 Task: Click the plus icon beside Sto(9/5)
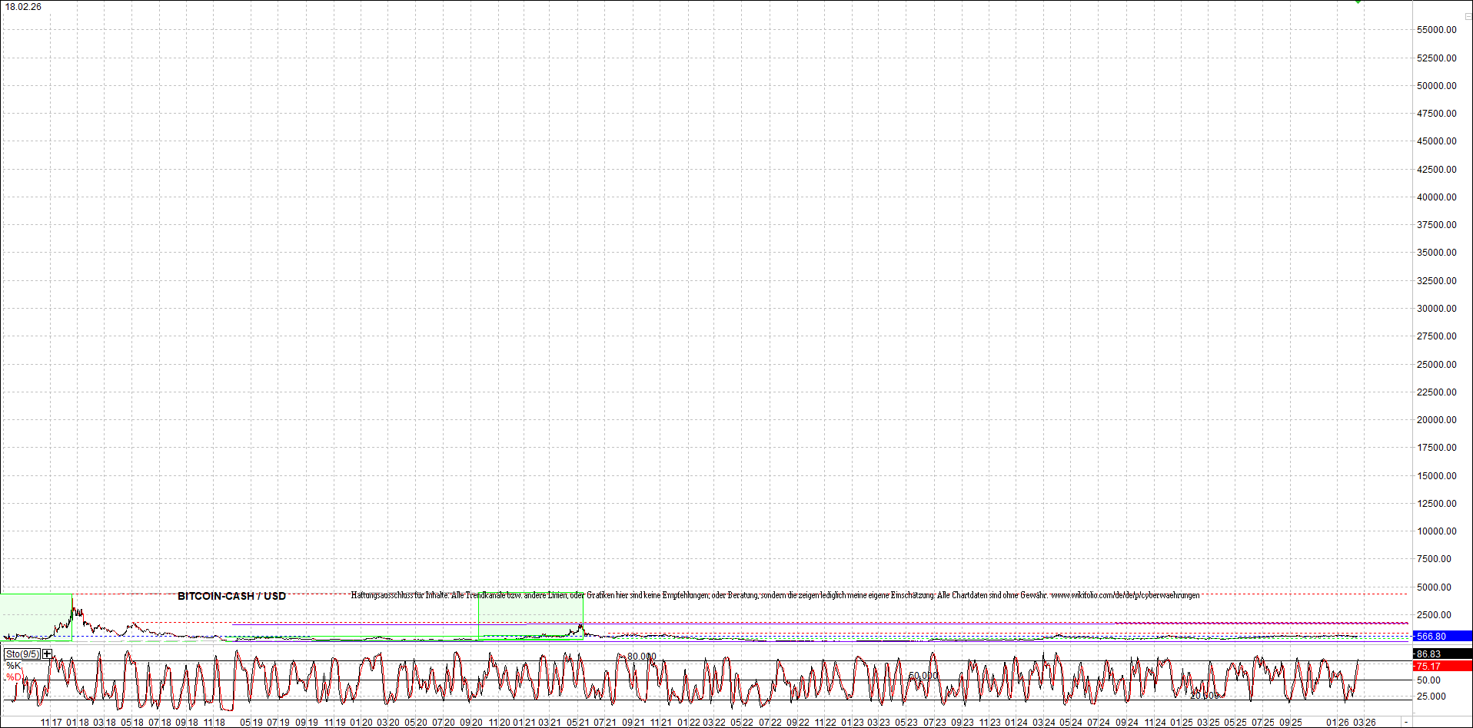click(x=48, y=654)
